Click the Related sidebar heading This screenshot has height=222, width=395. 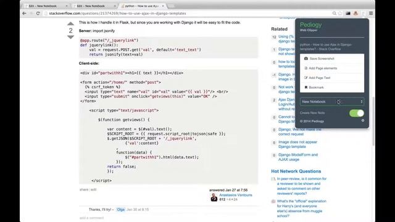tap(279, 29)
